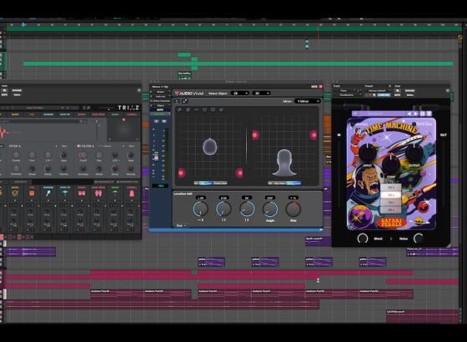The image size is (467, 342).
Task: Click the TRIAZ XY pad display
Action: point(123,129)
